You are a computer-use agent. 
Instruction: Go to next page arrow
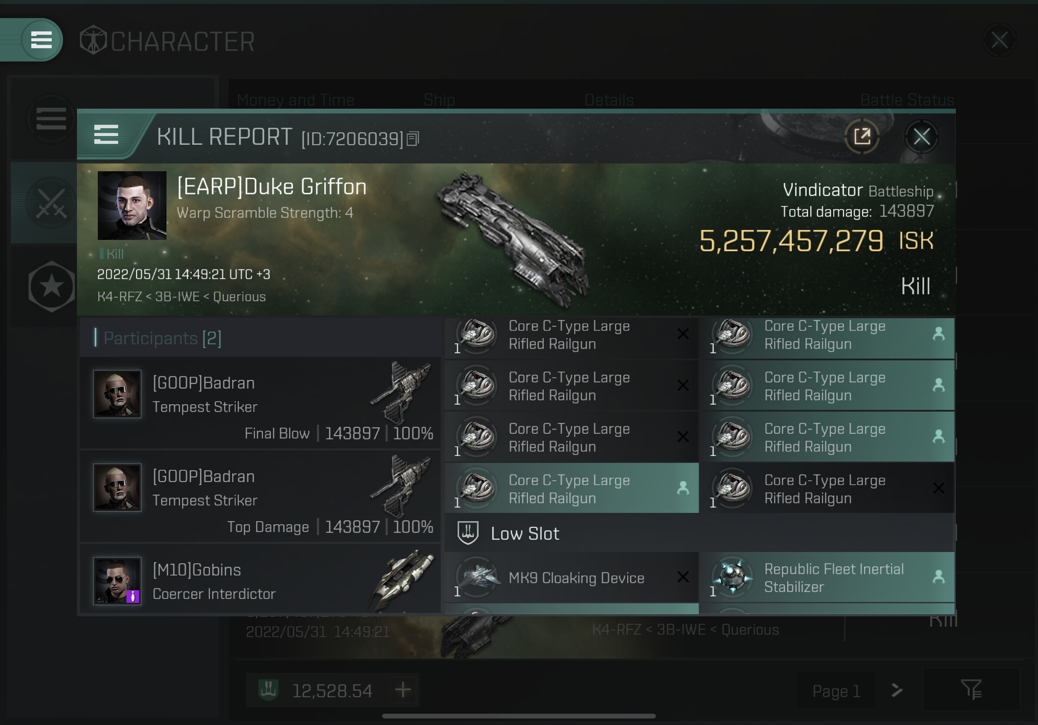coord(896,690)
